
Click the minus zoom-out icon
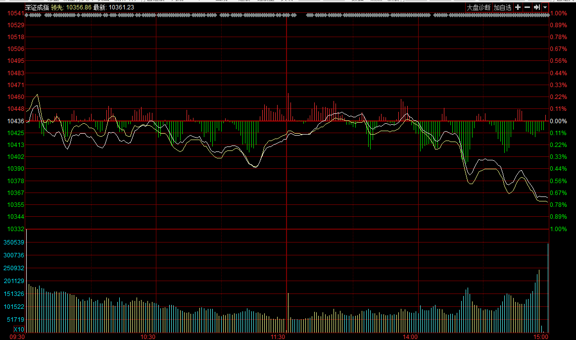click(527, 7)
